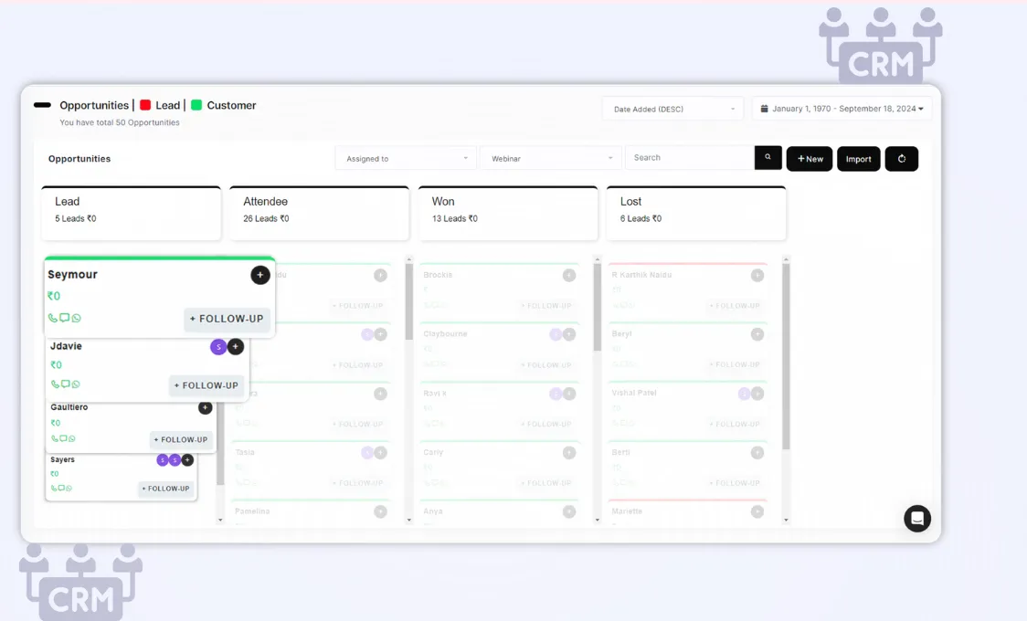This screenshot has height=621, width=1027.
Task: Call Seymour using the phone icon
Action: click(53, 319)
